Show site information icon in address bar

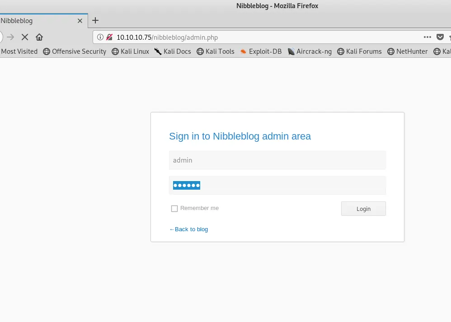(x=100, y=37)
